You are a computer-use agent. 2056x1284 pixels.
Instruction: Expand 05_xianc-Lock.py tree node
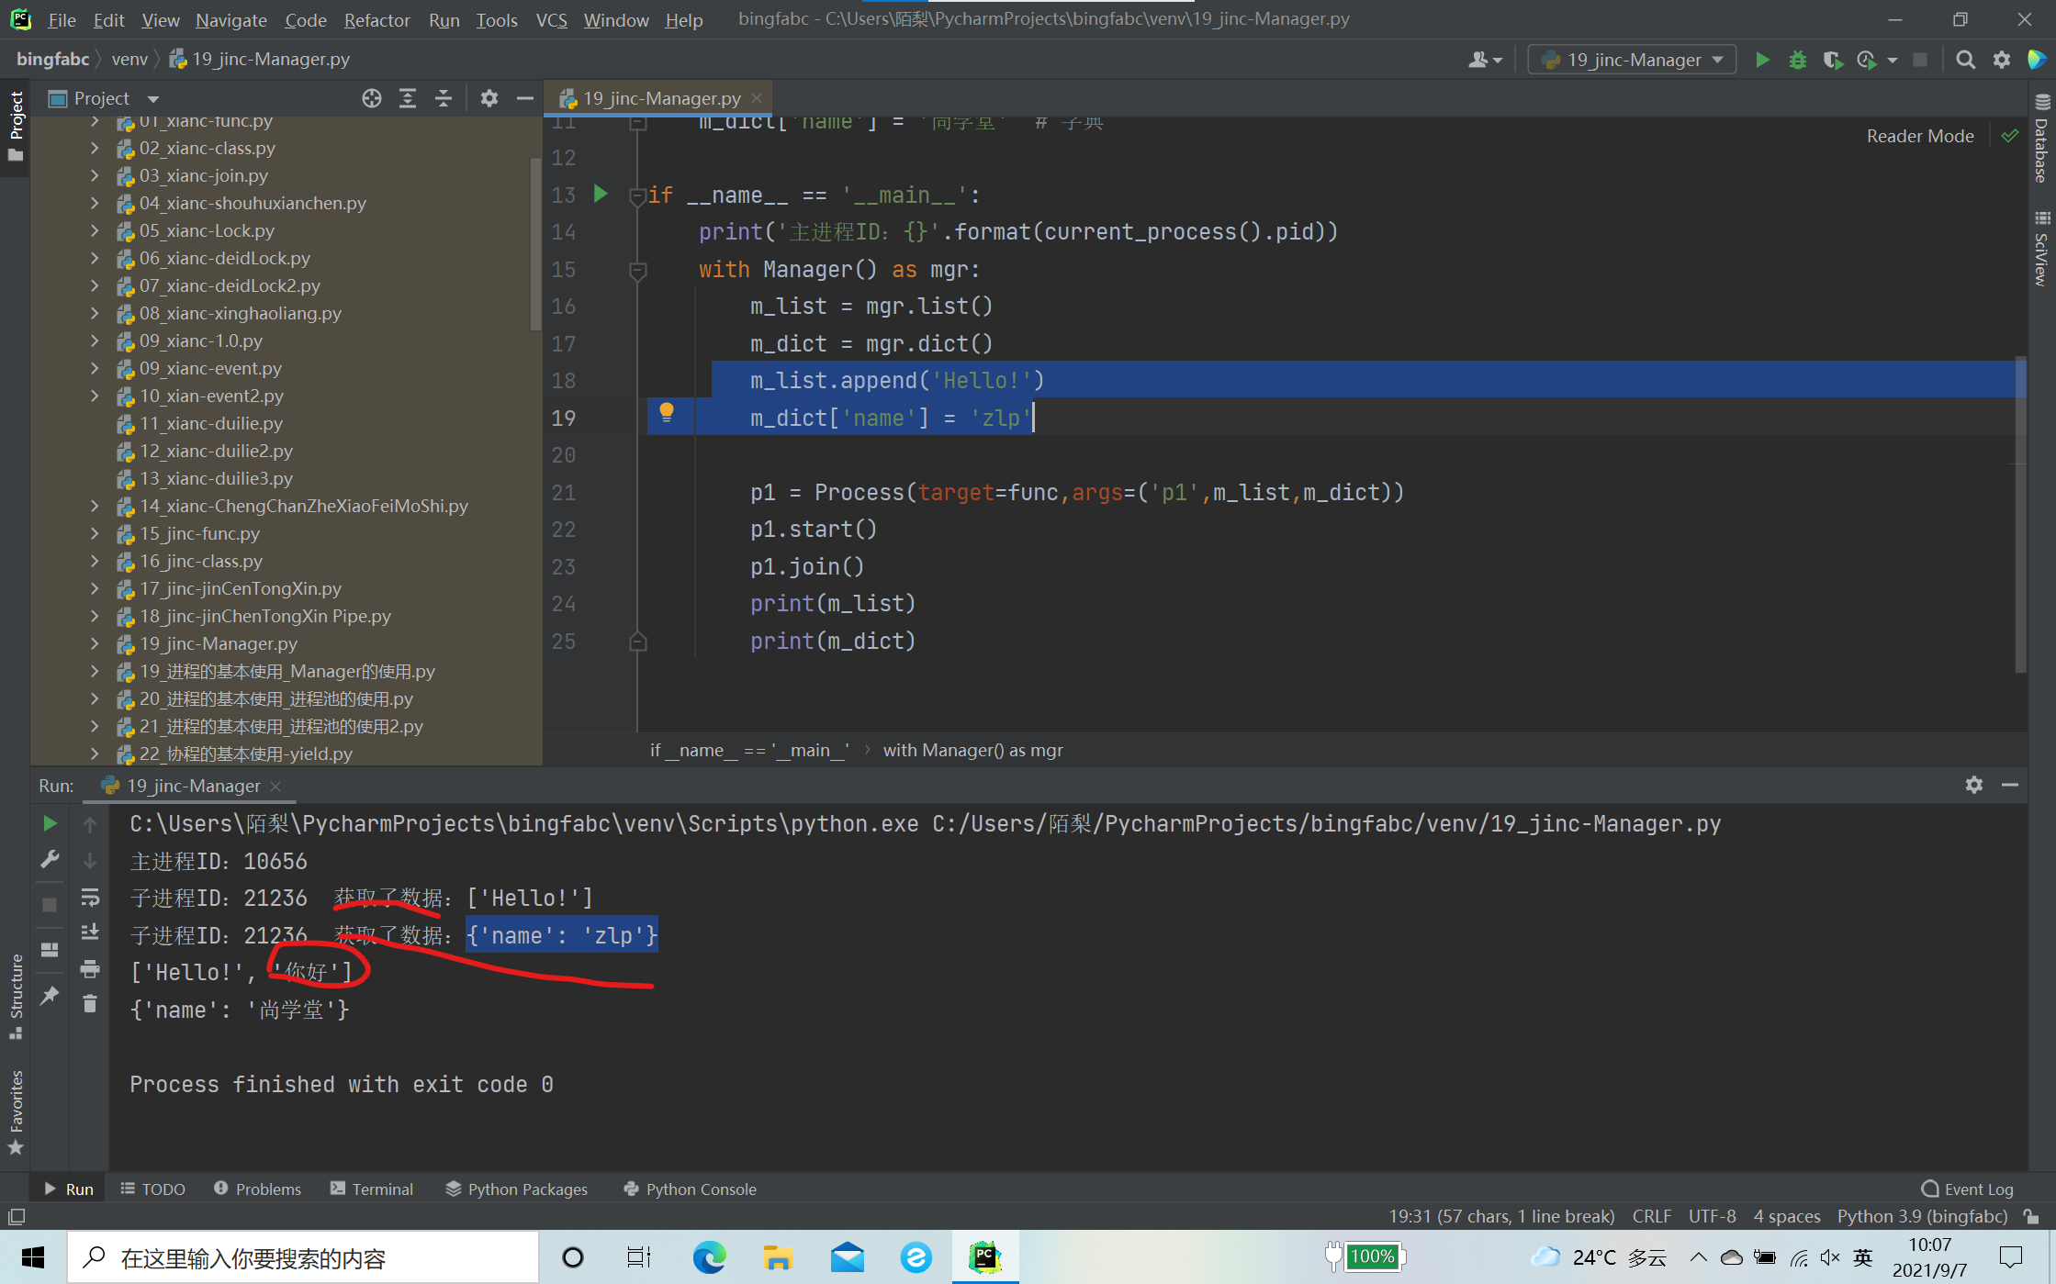click(x=95, y=230)
